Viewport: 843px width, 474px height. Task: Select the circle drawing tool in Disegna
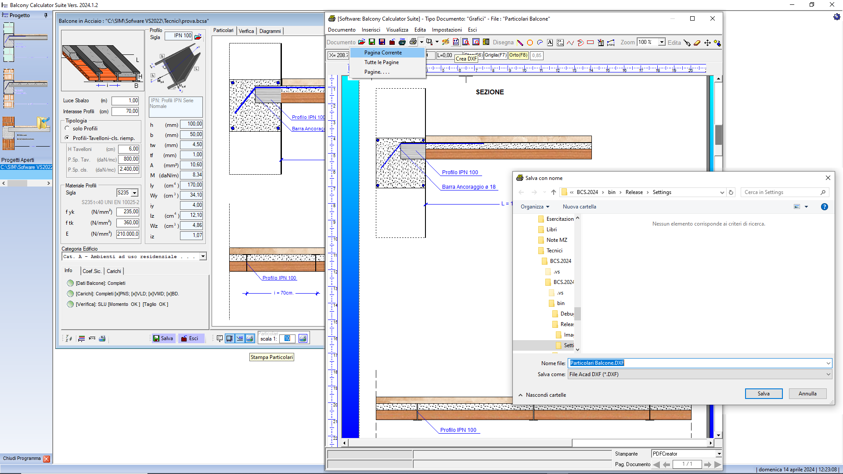coord(530,43)
